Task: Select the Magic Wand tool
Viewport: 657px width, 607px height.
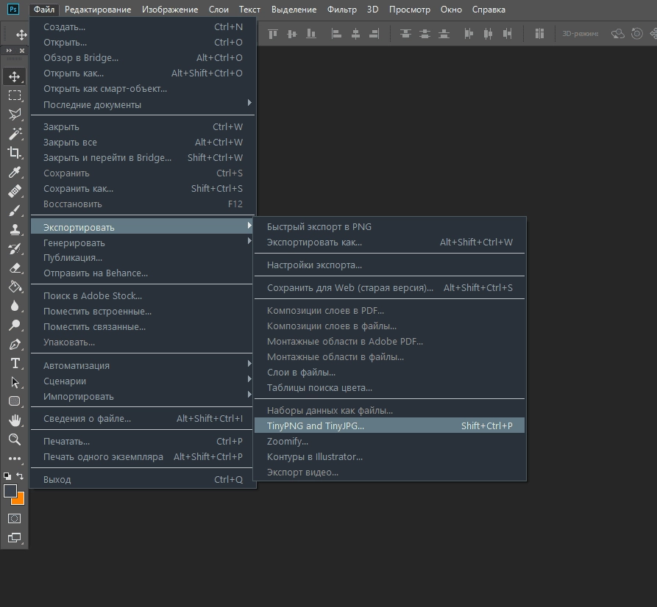Action: pyautogui.click(x=15, y=134)
